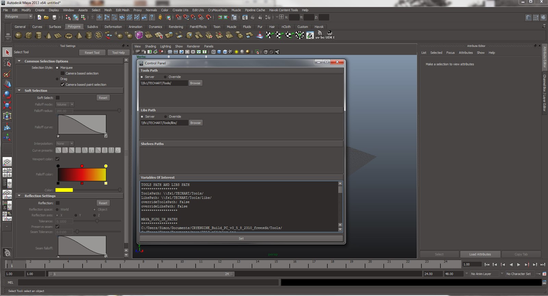Toggle 'Camera based selection' checkbox
This screenshot has height=296, width=548.
[62, 73]
